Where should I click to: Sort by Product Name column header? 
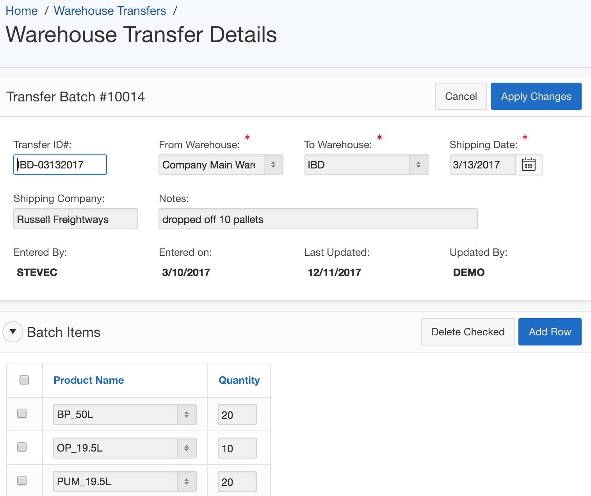pyautogui.click(x=89, y=380)
